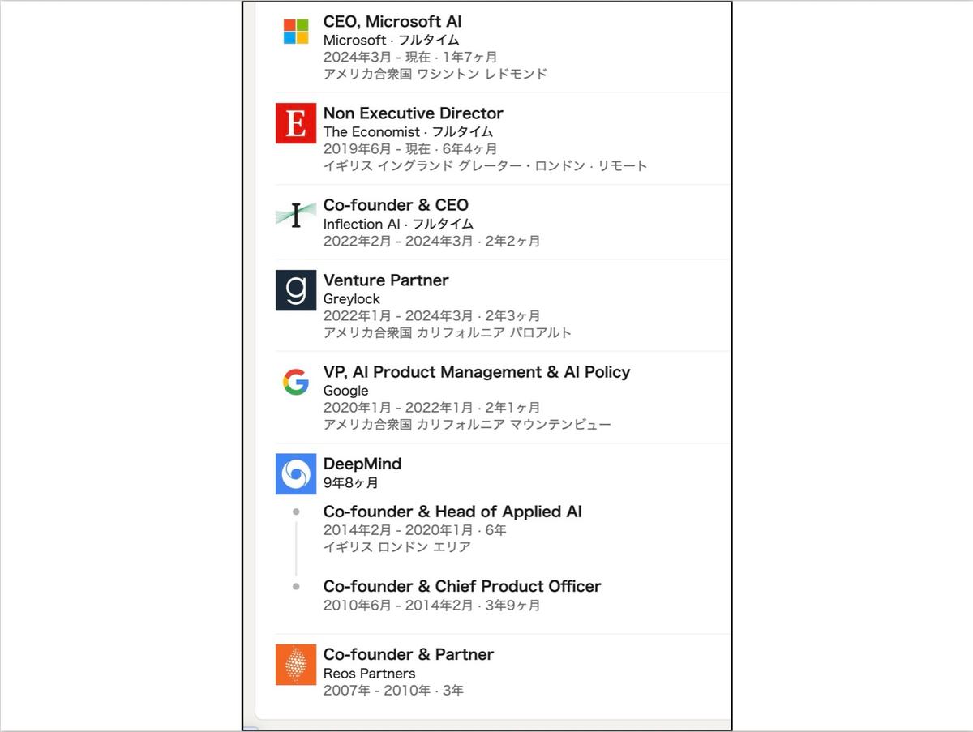Click the Greylock 'g' logo
Image resolution: width=973 pixels, height=732 pixels.
pos(296,290)
